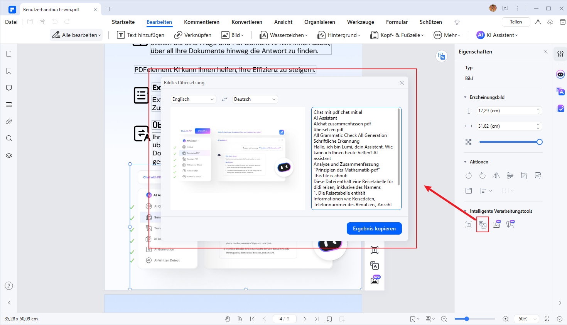Open the attachments paperclip panel

coord(9,121)
